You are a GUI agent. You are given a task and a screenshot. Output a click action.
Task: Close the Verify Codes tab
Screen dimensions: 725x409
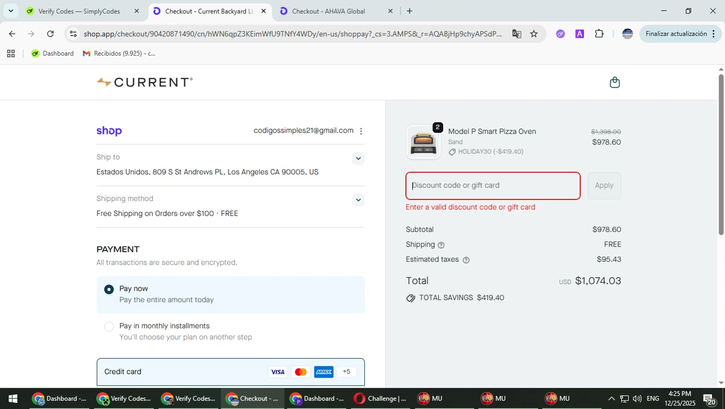point(137,11)
